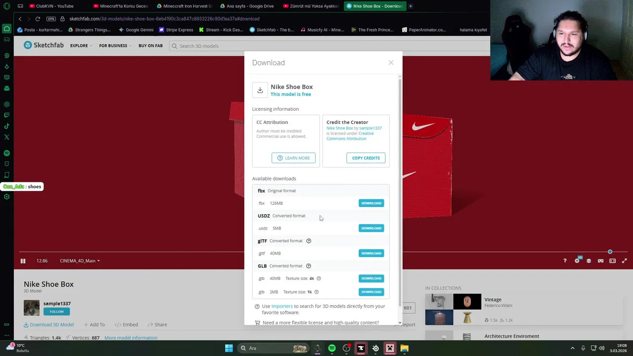The width and height of the screenshot is (633, 356).
Task: Open the Share option
Action: (x=157, y=324)
